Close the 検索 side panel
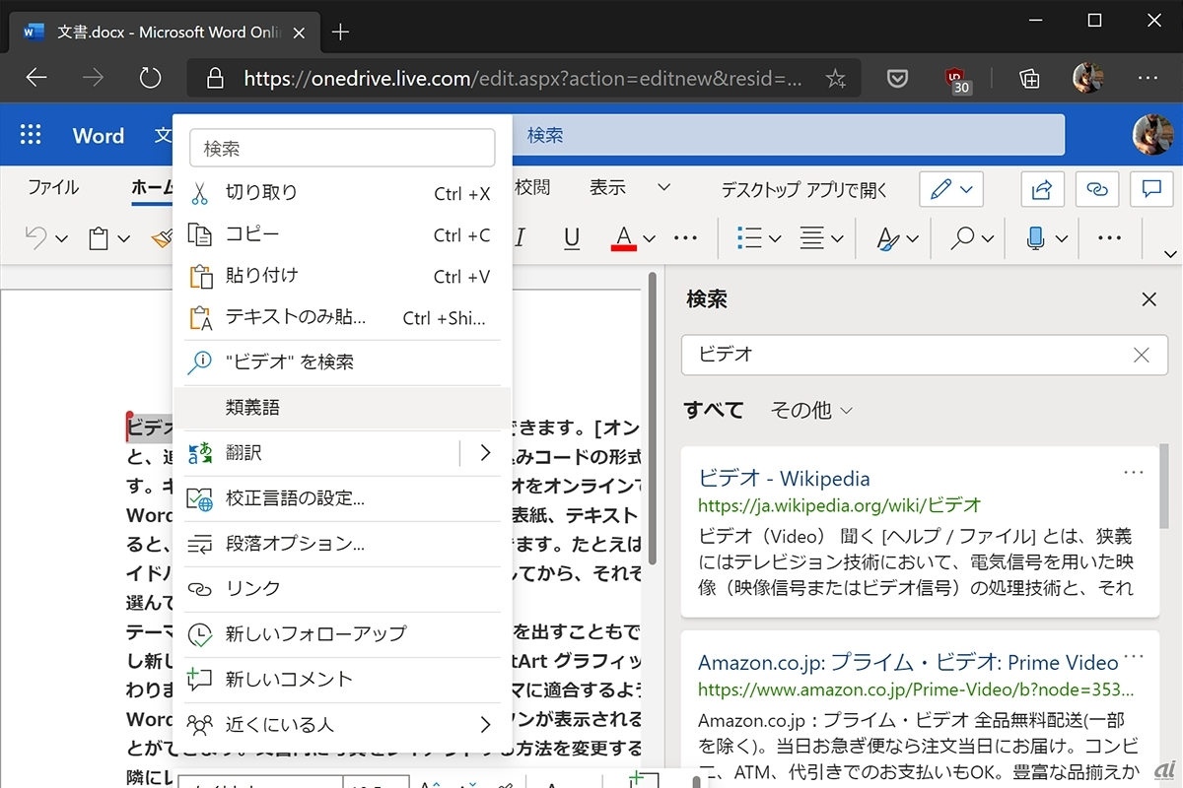This screenshot has width=1183, height=788. coord(1148,299)
